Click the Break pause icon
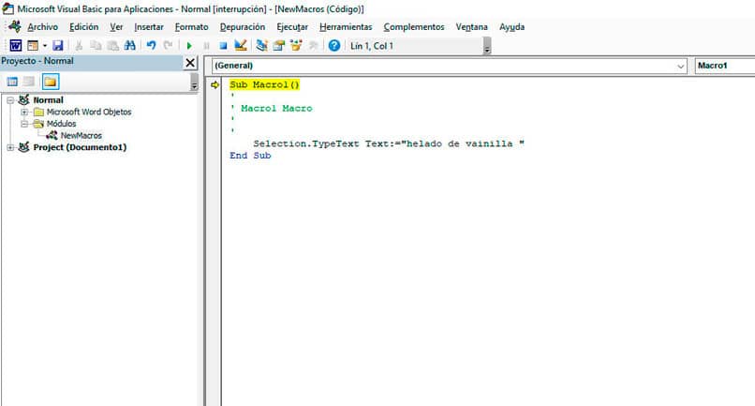The width and height of the screenshot is (755, 406). 207,46
